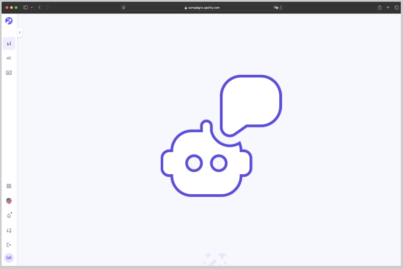Click the Spelity logo in the sidebar

(9, 21)
